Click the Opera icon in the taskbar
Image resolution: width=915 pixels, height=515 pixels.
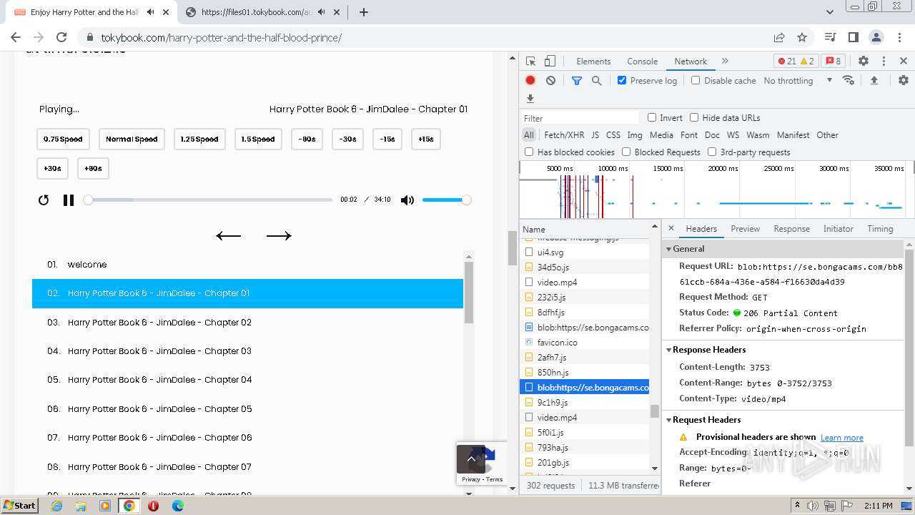point(153,506)
